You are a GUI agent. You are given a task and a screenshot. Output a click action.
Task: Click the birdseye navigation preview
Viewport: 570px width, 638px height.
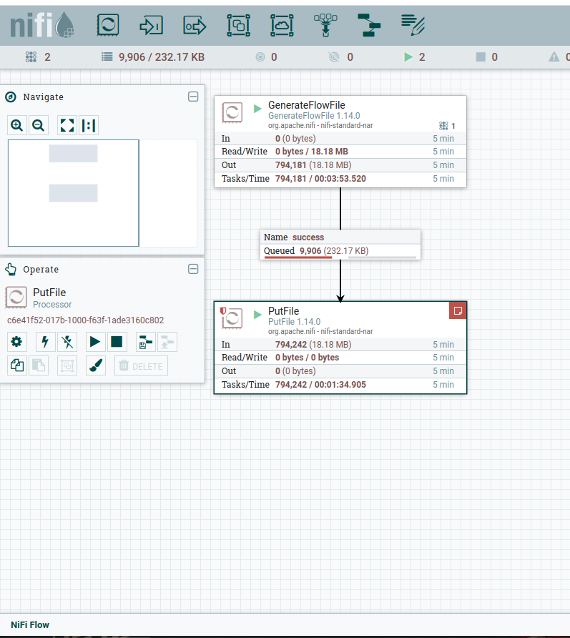click(102, 193)
